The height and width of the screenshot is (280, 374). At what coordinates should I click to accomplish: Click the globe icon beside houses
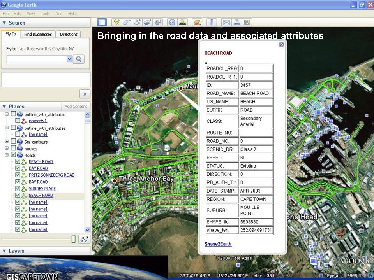coord(20,149)
